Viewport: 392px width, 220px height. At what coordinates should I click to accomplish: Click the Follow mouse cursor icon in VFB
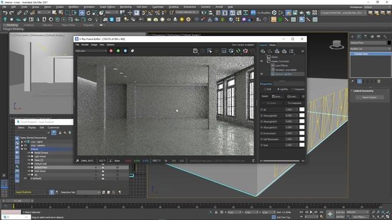[x=209, y=51]
